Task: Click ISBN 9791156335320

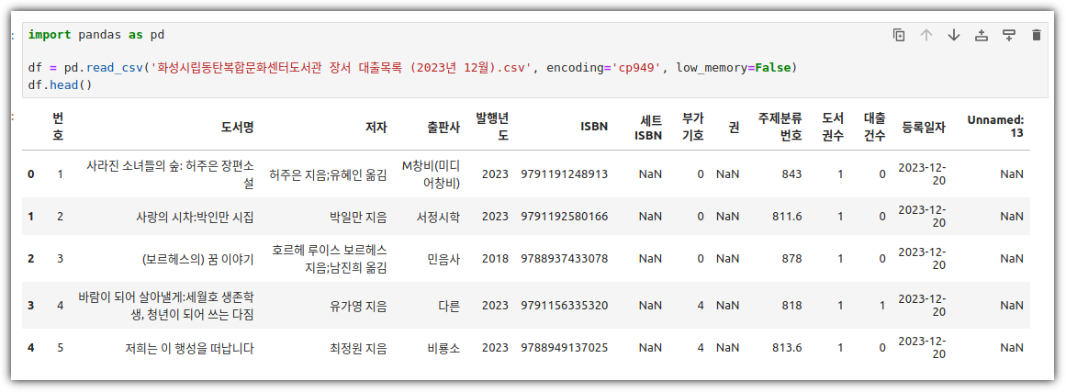Action: pos(565,307)
